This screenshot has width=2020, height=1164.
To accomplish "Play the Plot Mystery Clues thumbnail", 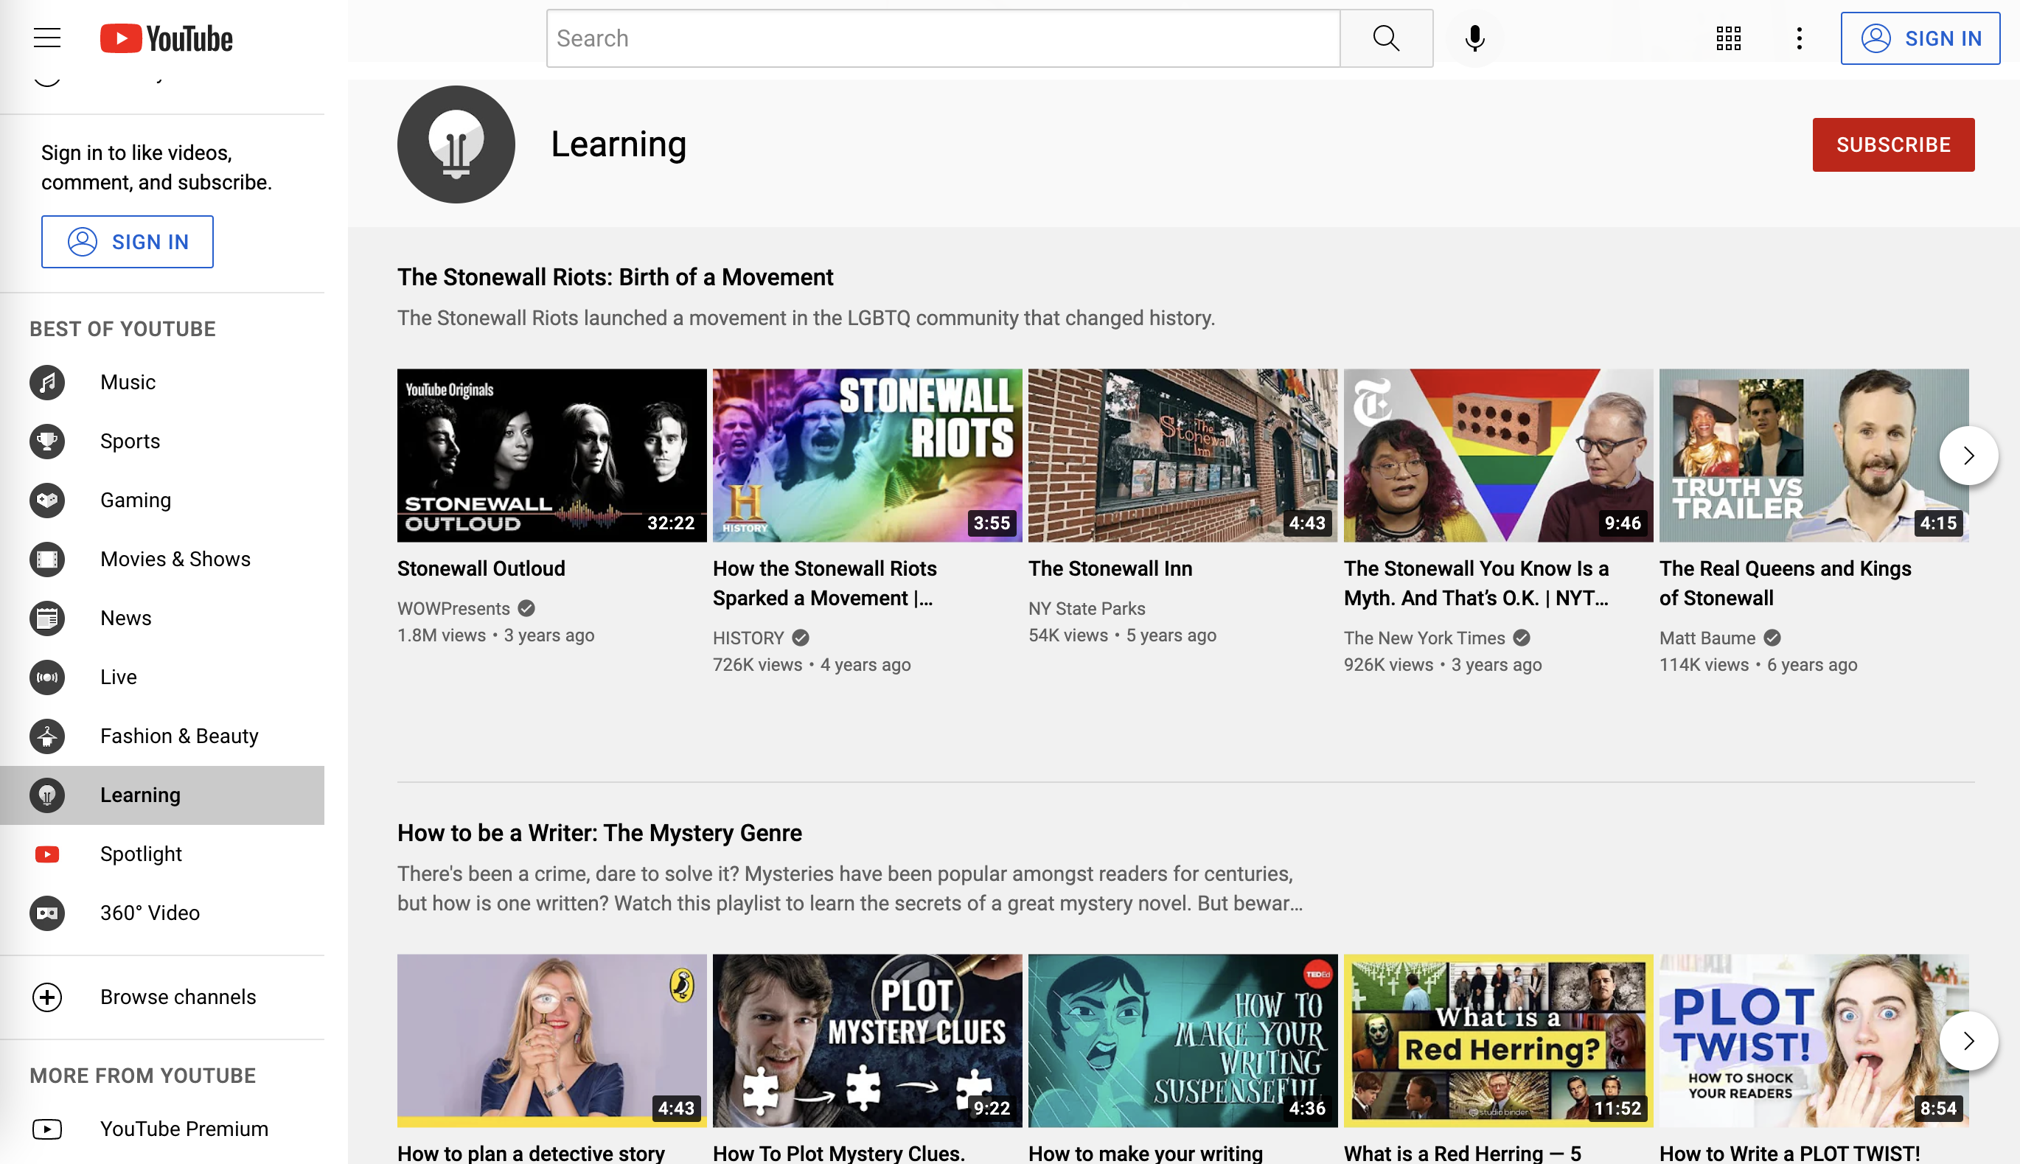I will (x=867, y=1040).
